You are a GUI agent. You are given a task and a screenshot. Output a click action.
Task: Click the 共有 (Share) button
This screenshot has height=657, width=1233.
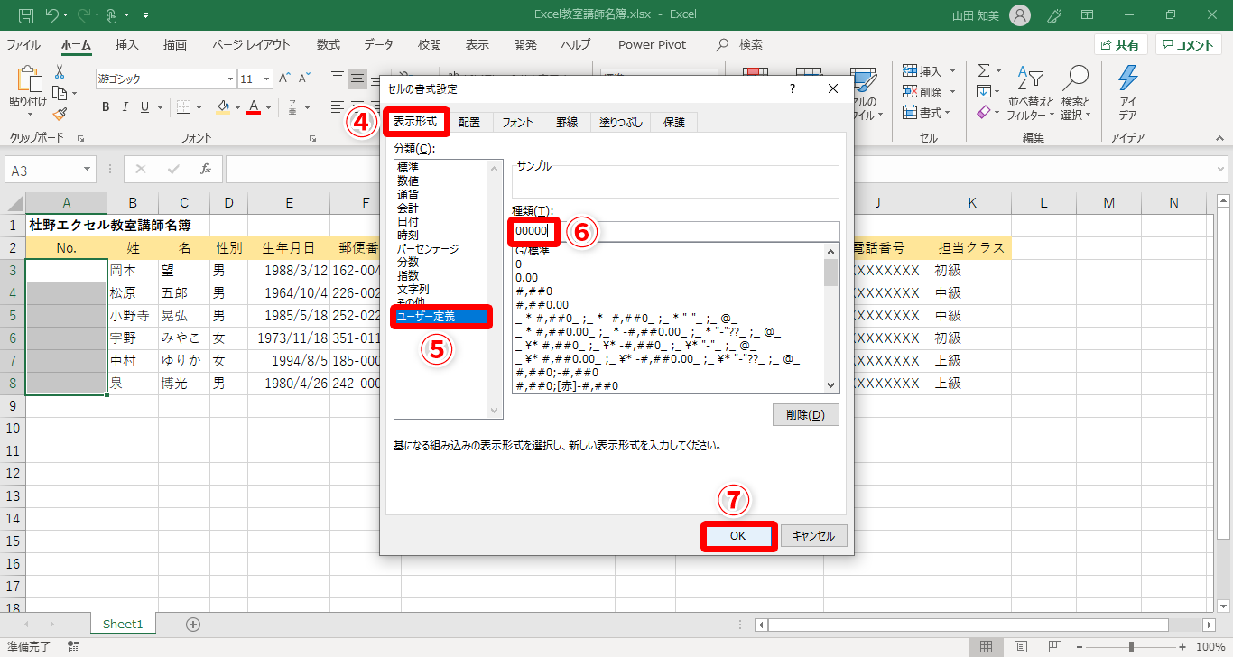coord(1121,45)
